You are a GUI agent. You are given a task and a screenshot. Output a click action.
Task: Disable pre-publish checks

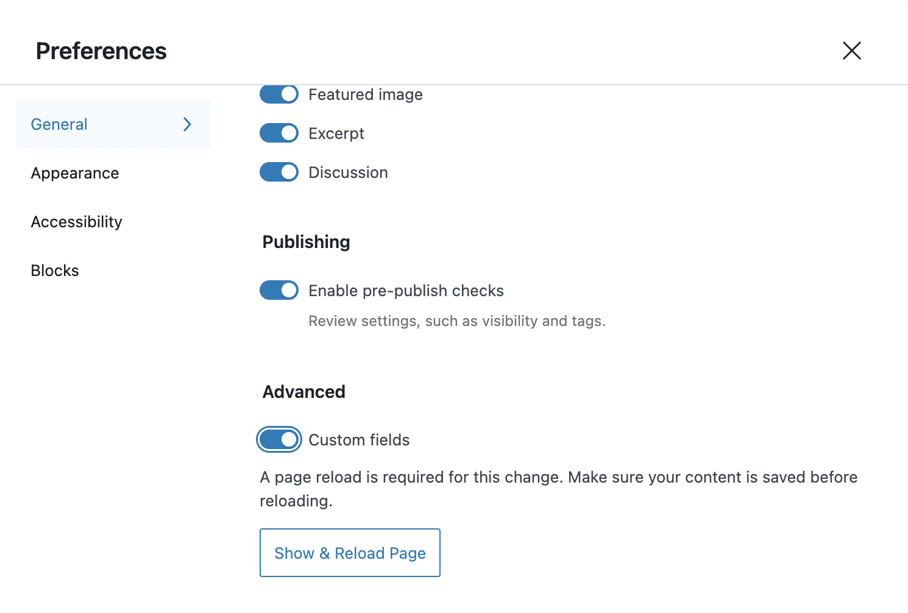pos(278,290)
